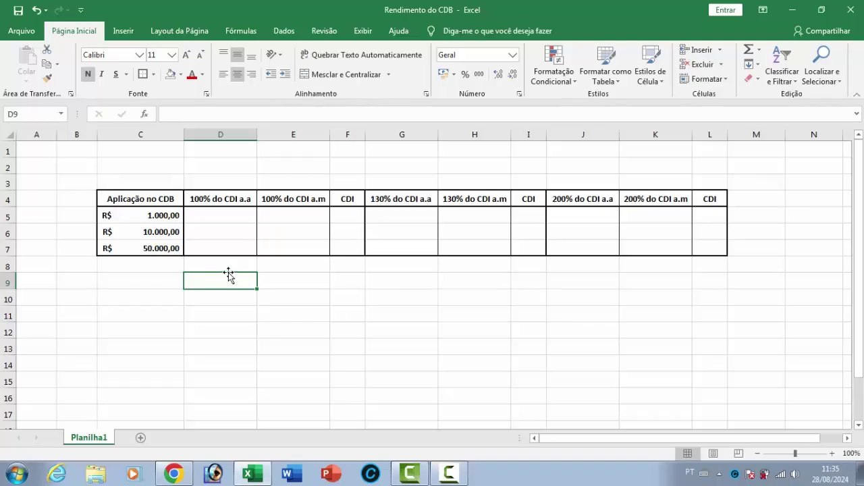Expand the Calibri font name dropdown
864x486 pixels.
[x=140, y=55]
